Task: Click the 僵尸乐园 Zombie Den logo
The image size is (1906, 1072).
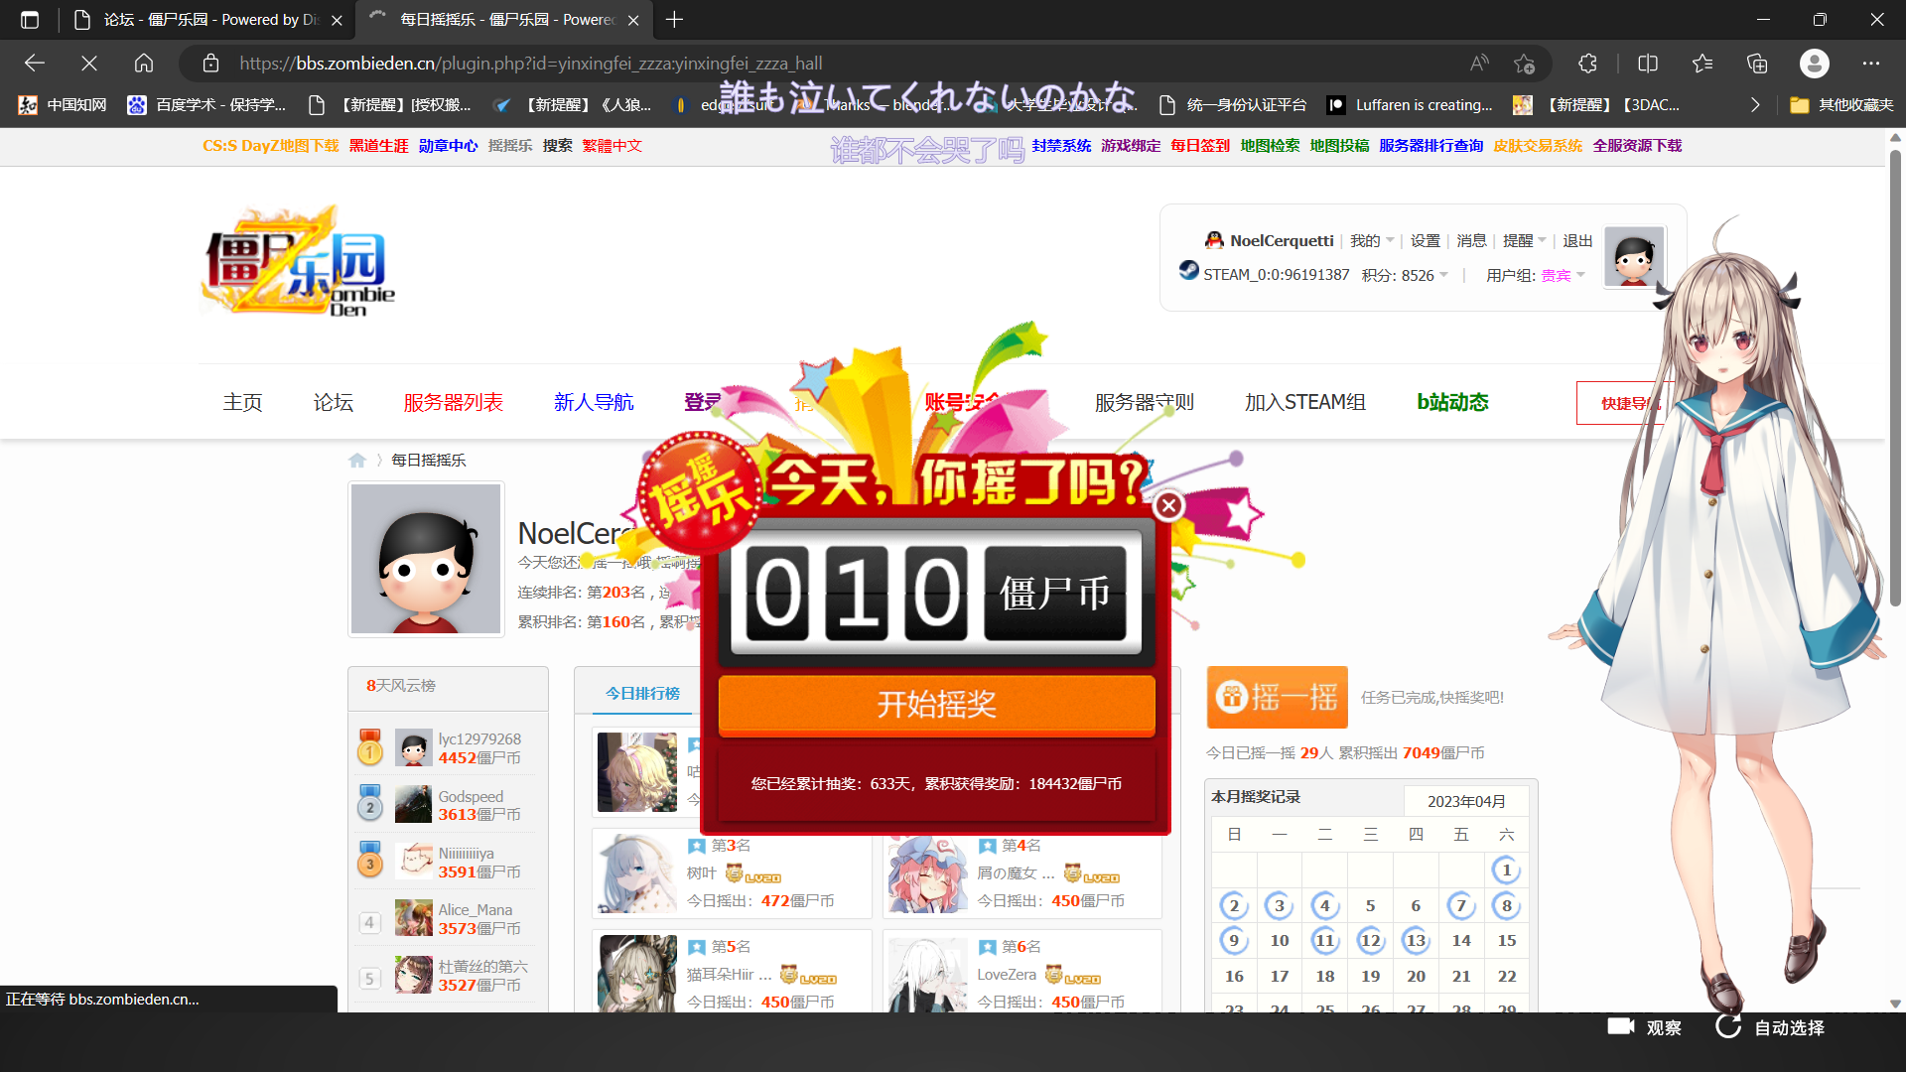Action: click(298, 261)
